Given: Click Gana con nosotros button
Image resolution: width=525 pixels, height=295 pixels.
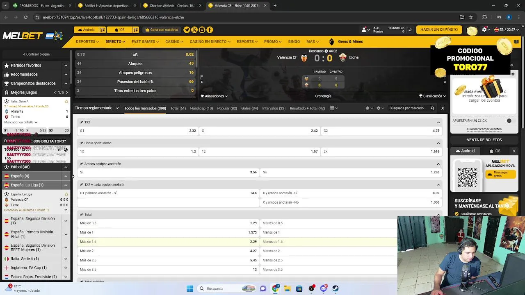Looking at the screenshot, I should 162,29.
